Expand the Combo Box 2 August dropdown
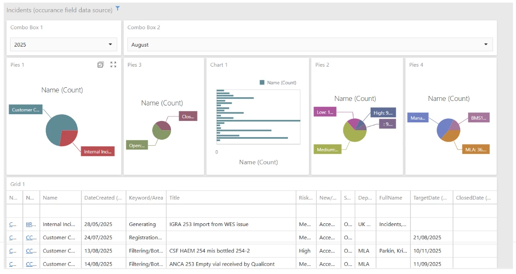The height and width of the screenshot is (274, 516). pos(486,45)
